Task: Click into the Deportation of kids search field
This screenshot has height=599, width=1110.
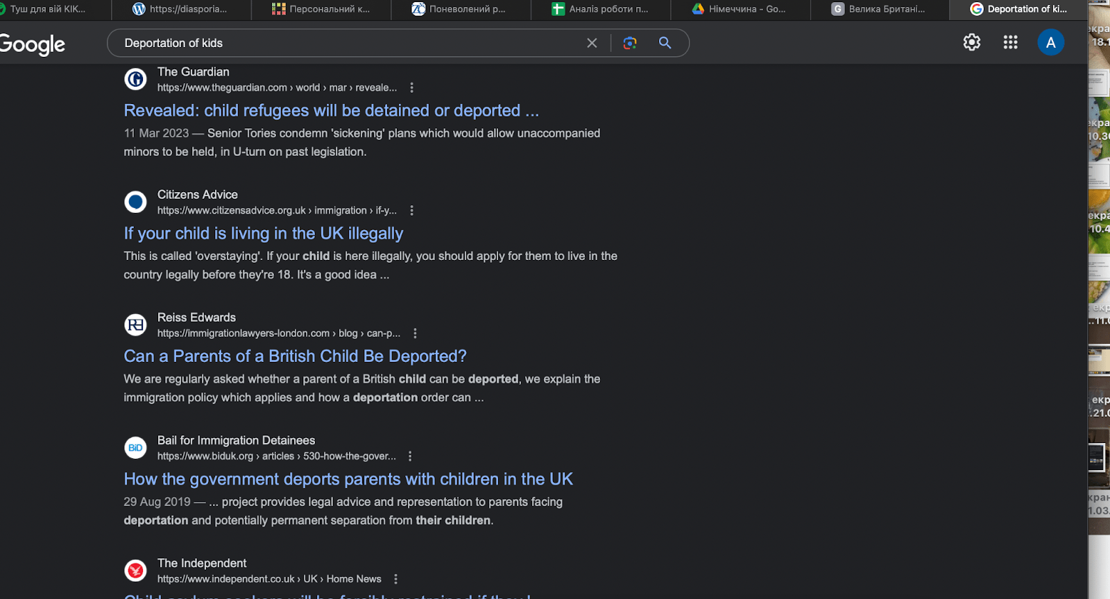Action: 347,43
